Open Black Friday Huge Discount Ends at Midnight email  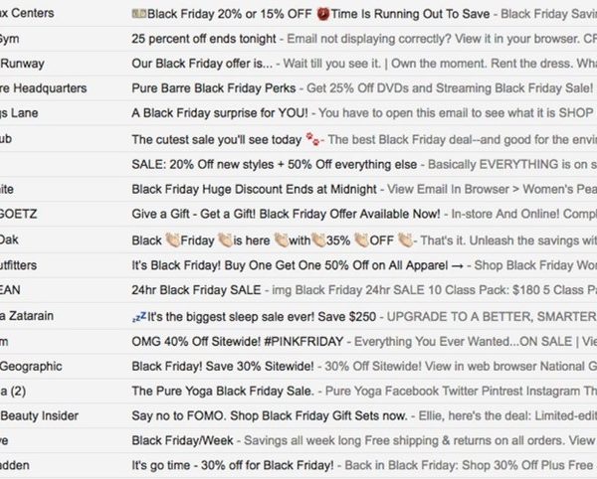[x=298, y=189]
